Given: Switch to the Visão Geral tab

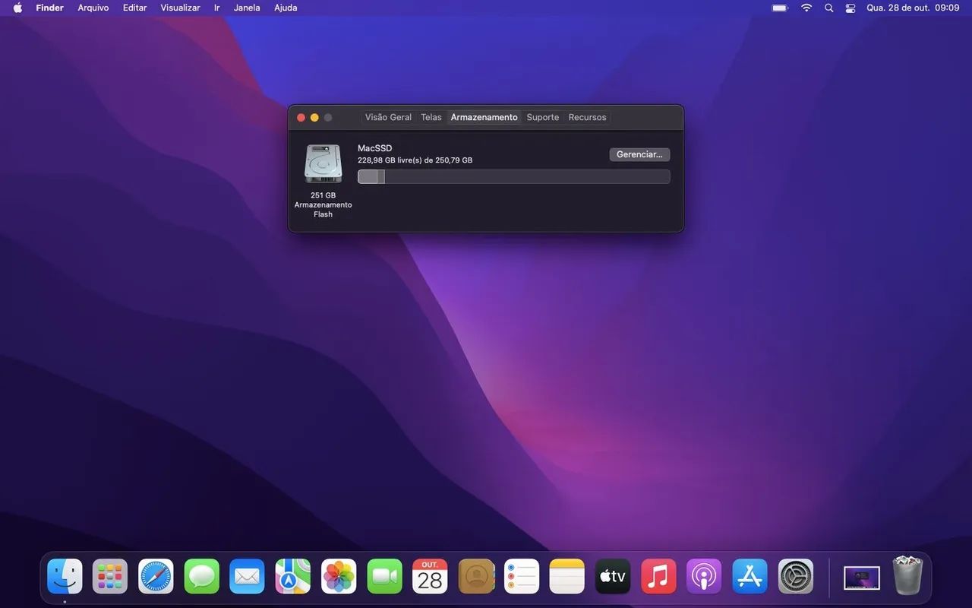Looking at the screenshot, I should (x=388, y=117).
